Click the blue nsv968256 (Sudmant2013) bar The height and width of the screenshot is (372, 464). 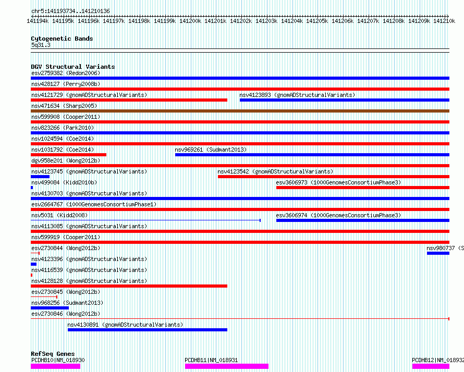50,308
